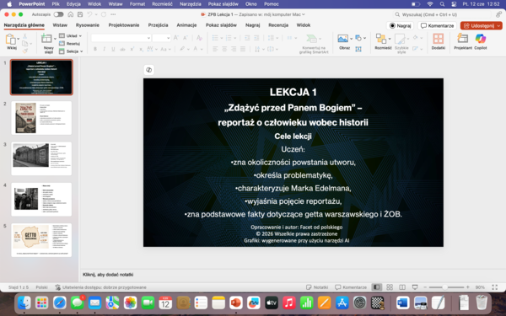Viewport: 506px width, 316px height.
Task: Click the zoom out minus button
Action: pos(425,287)
